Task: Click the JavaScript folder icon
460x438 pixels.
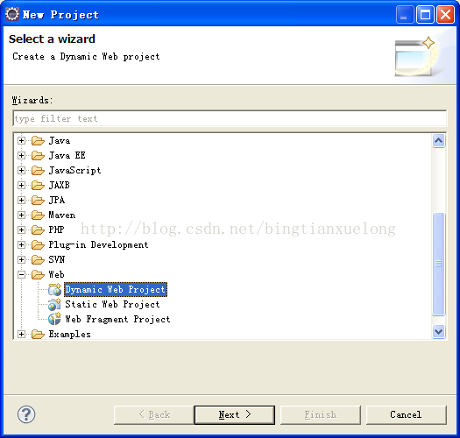Action: tap(38, 171)
